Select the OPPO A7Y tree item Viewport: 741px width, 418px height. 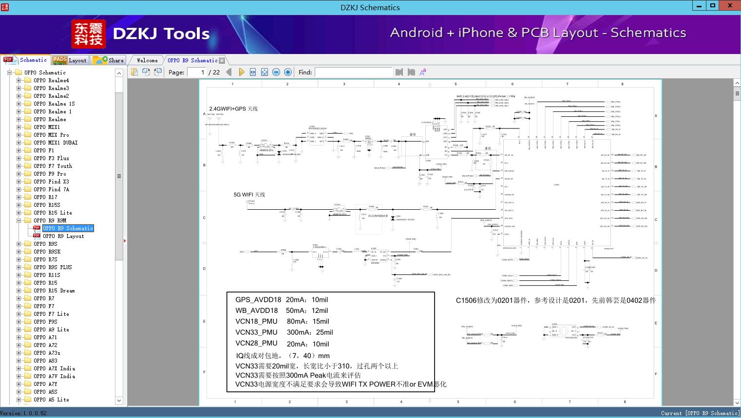[x=45, y=384]
